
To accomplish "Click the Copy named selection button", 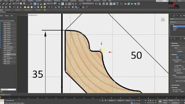I will click(177, 62).
